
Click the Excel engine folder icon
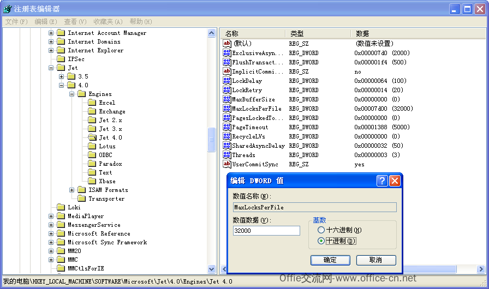coord(92,103)
